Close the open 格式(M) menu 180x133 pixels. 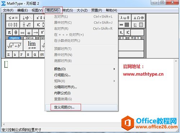coord(53,10)
